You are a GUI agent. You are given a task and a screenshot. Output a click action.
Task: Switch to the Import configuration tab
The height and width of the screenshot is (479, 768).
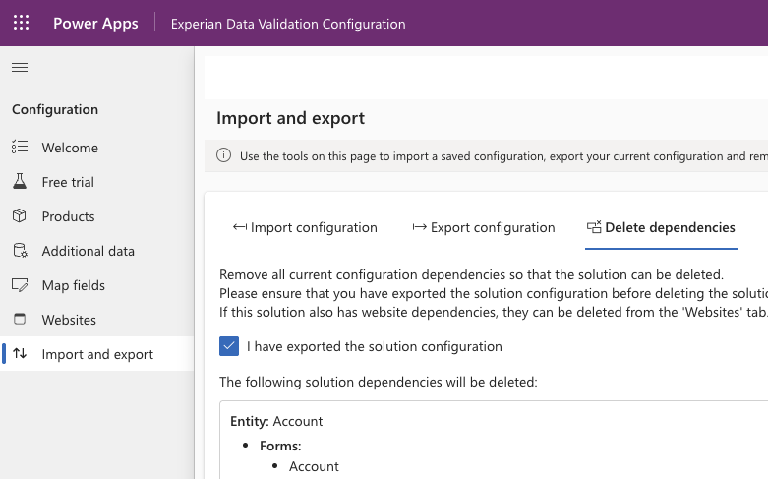tap(305, 227)
